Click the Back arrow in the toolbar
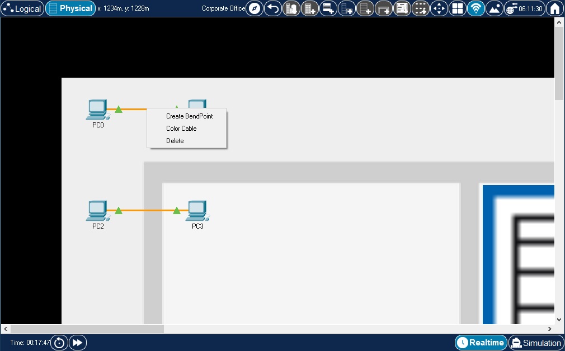The image size is (565, 351). coord(272,8)
